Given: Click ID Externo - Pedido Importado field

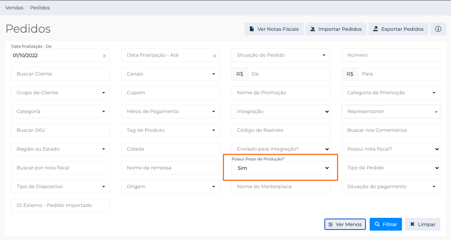Looking at the screenshot, I should tap(60, 205).
